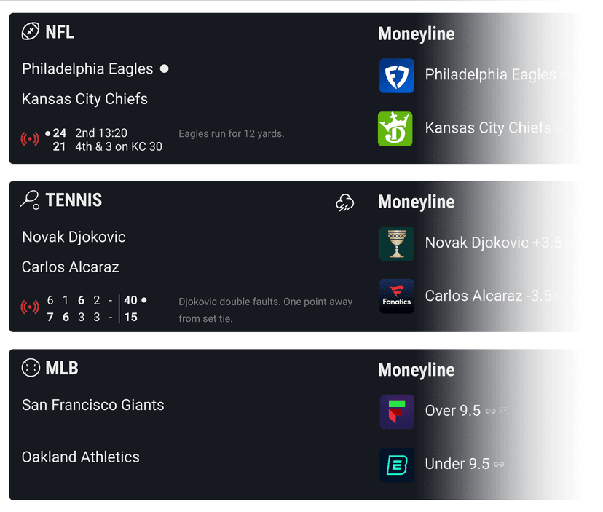Click the NFL game live broadcast icon
The image size is (603, 512).
click(x=31, y=139)
